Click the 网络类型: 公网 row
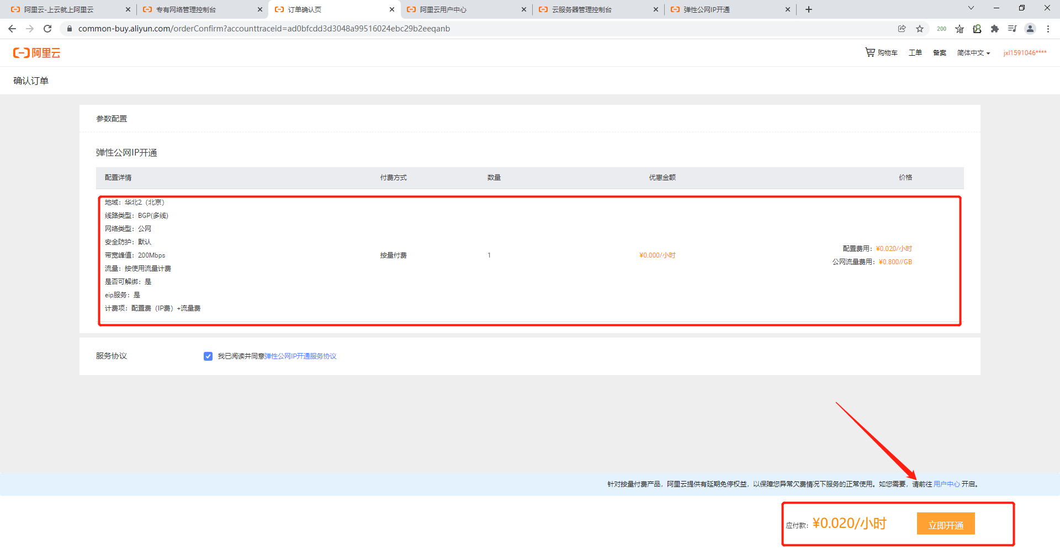 [x=128, y=229]
